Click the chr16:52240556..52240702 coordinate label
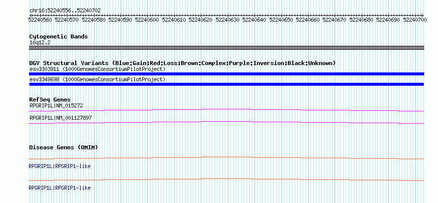This screenshot has width=438, height=203. click(65, 11)
